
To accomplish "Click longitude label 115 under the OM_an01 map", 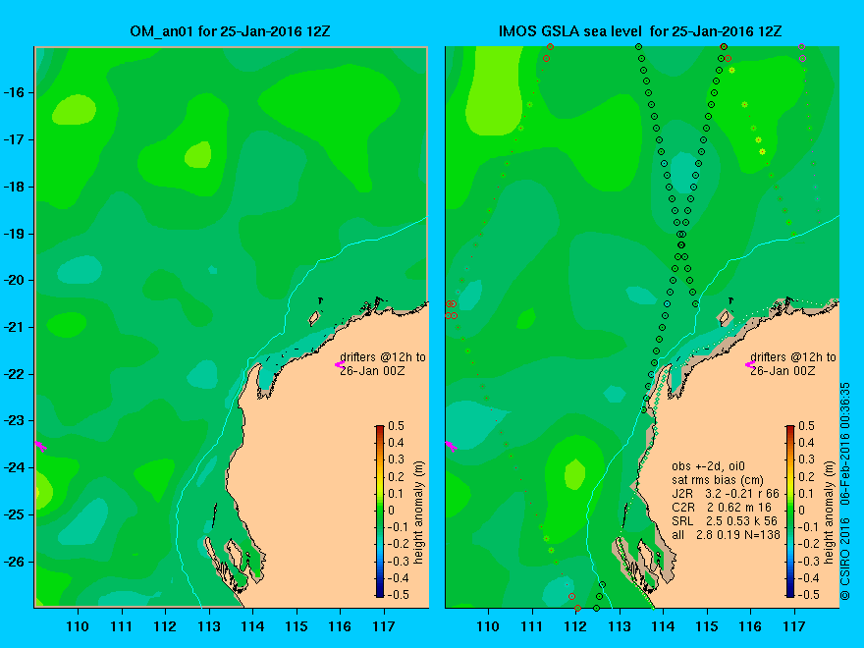I will tap(297, 626).
